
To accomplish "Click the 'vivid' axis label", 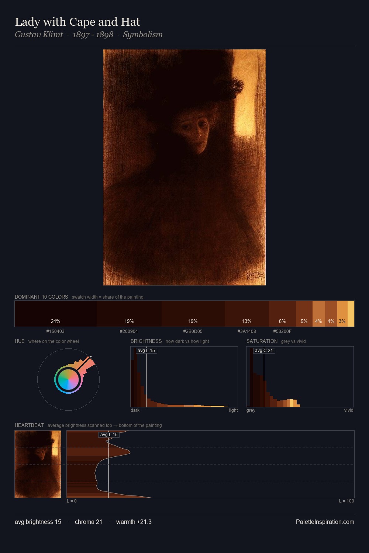I will tap(349, 410).
